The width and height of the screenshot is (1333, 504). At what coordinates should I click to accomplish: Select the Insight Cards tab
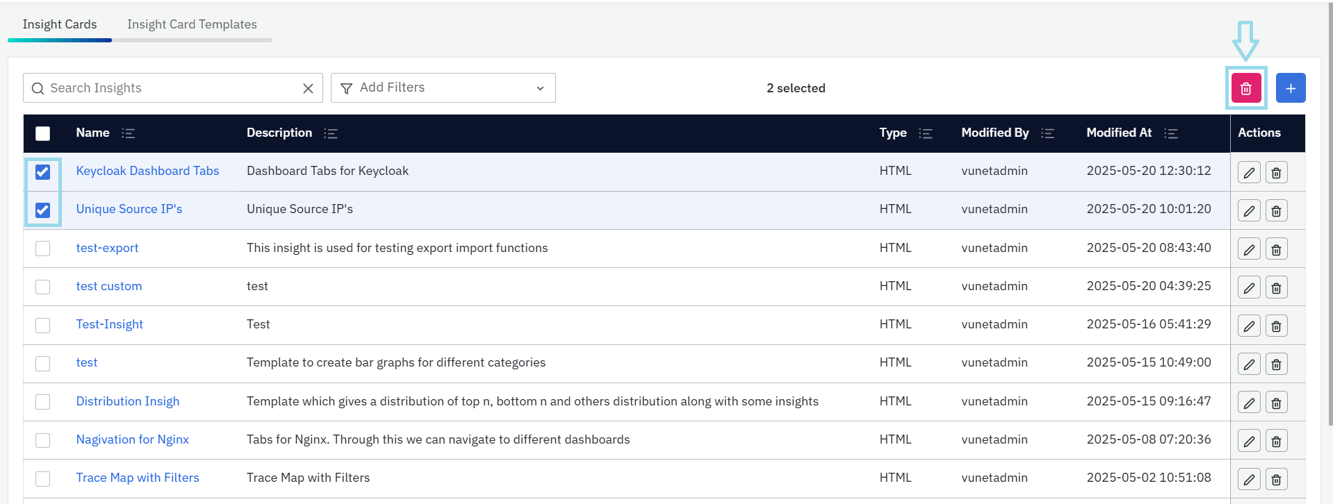[x=60, y=24]
